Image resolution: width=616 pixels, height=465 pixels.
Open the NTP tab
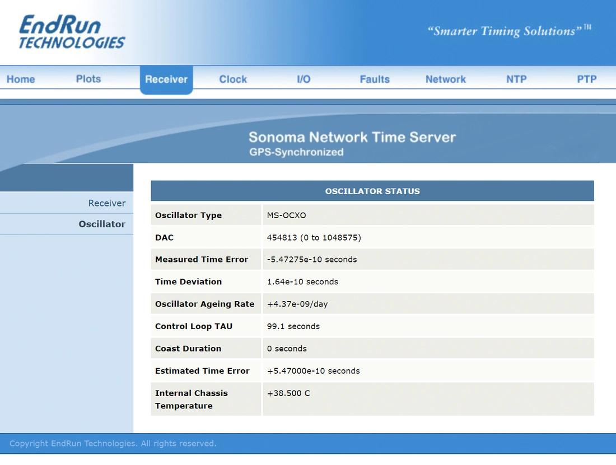coord(516,79)
